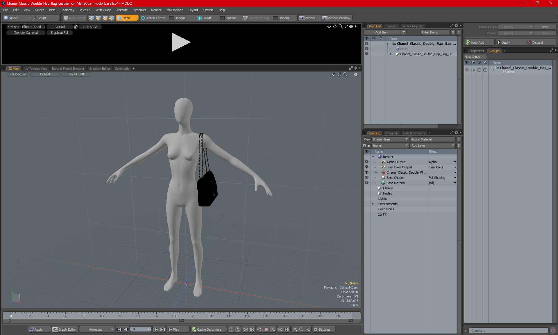
Task: Open Add Item dropdown arrow
Action: pos(404,32)
